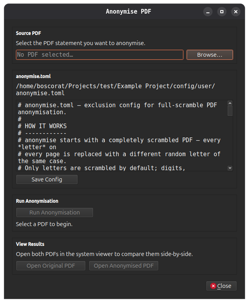
Task: Click the config editor scroll-up arrow
Action: 230,103
